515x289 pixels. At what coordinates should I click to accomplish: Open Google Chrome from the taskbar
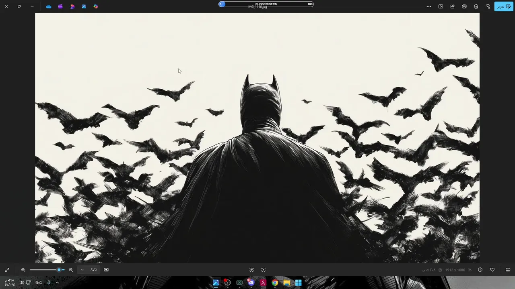click(x=275, y=283)
